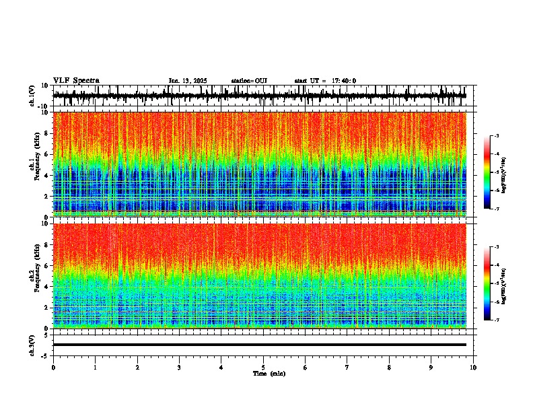The width and height of the screenshot is (533, 412).
Task: Click the "station=OUI" header label
Action: tap(249, 81)
